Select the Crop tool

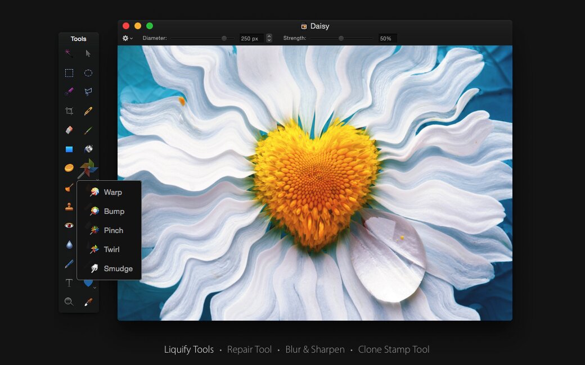click(69, 111)
